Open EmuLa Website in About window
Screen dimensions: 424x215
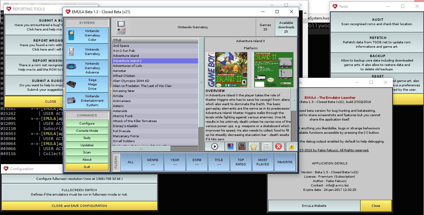click(314, 206)
